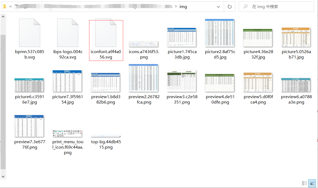
Task: Click the img breadcrumb folder
Action: (x=183, y=7)
